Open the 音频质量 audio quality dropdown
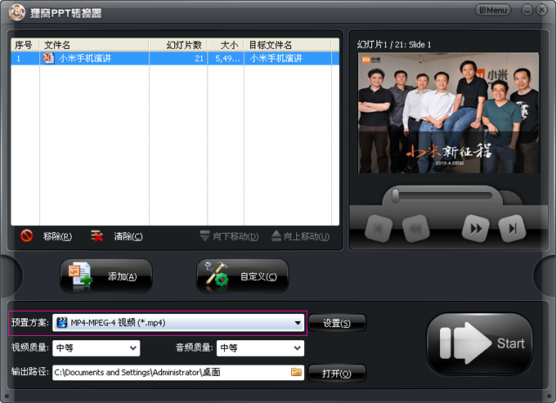556x403 pixels. tap(297, 348)
